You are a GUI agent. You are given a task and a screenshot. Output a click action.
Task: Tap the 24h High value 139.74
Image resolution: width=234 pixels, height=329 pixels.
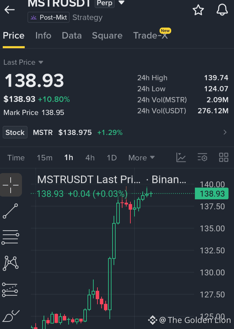coord(216,78)
